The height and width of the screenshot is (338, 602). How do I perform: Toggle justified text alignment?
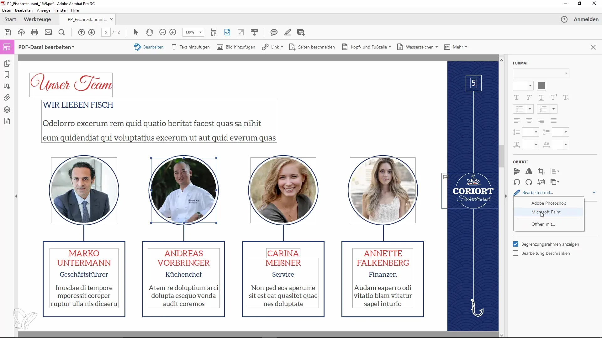click(x=553, y=120)
